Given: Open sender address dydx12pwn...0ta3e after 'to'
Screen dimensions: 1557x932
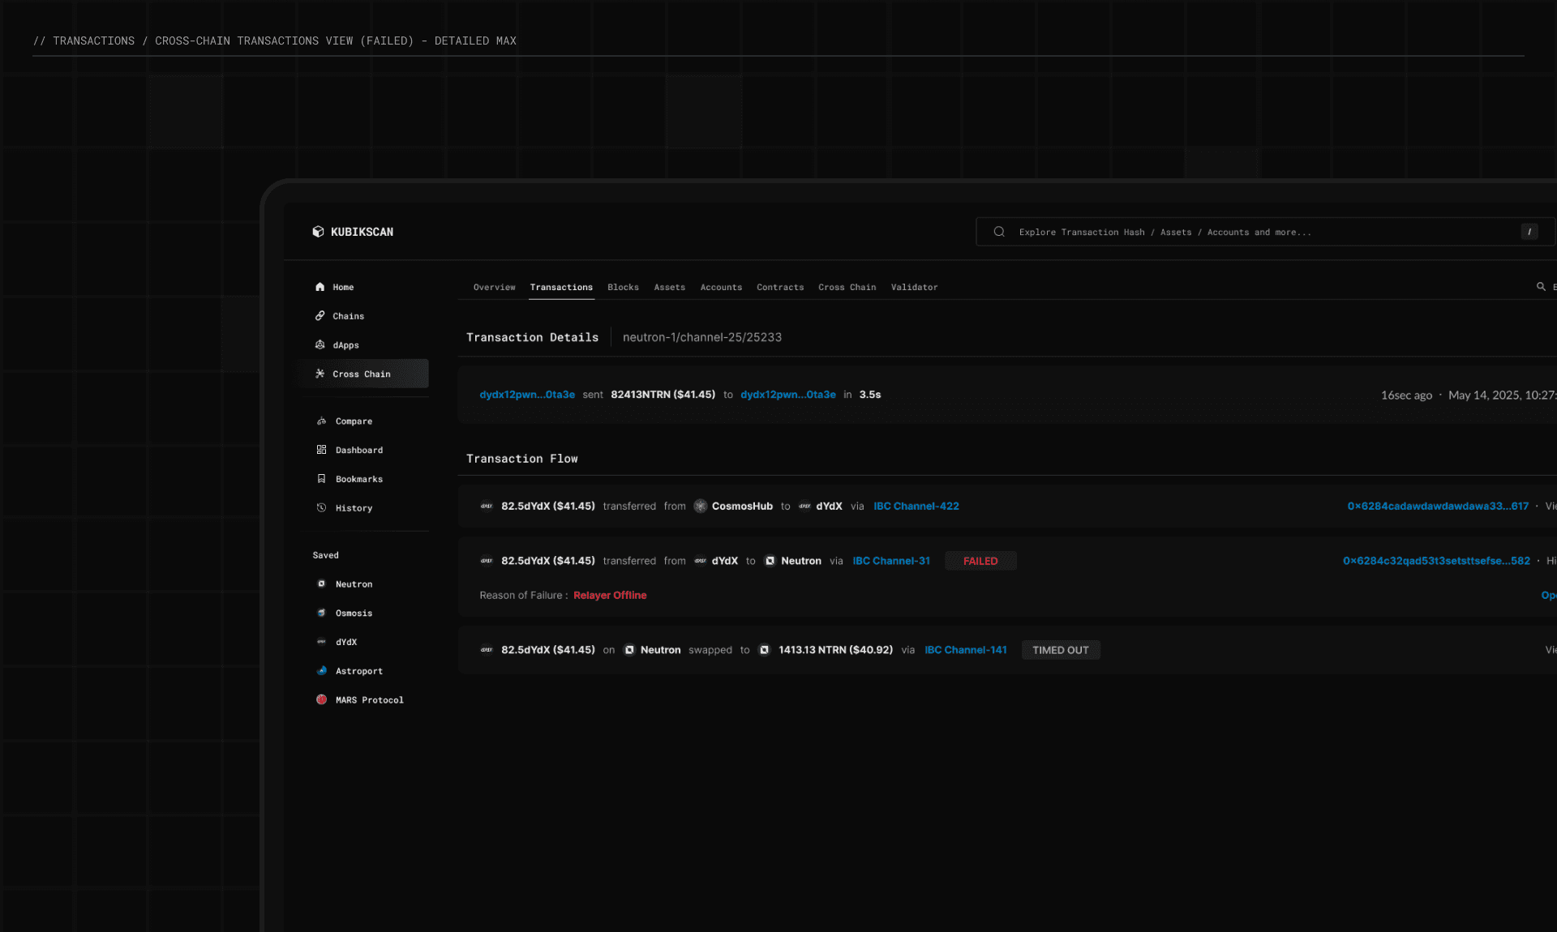Looking at the screenshot, I should 787,395.
